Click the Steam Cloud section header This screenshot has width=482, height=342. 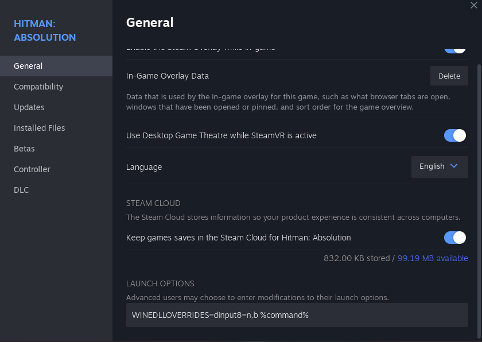pos(153,203)
